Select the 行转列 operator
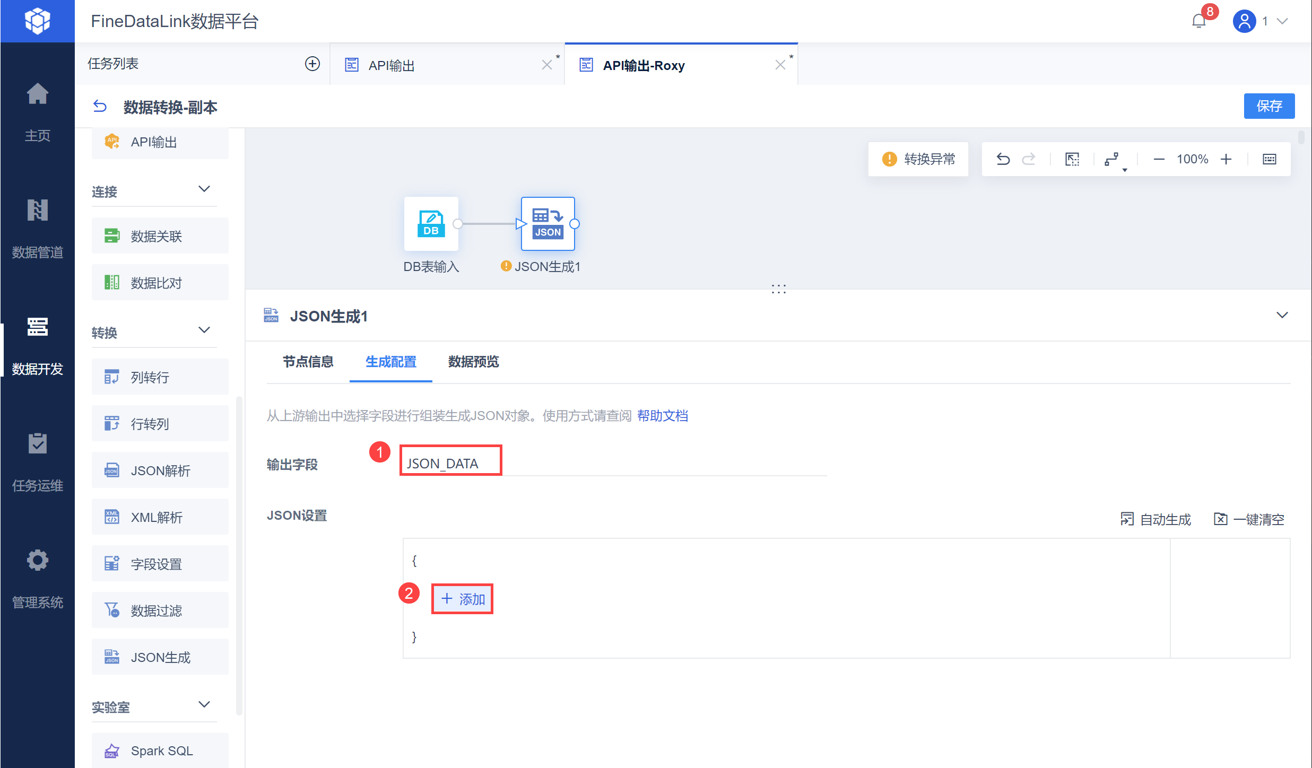 (x=160, y=424)
